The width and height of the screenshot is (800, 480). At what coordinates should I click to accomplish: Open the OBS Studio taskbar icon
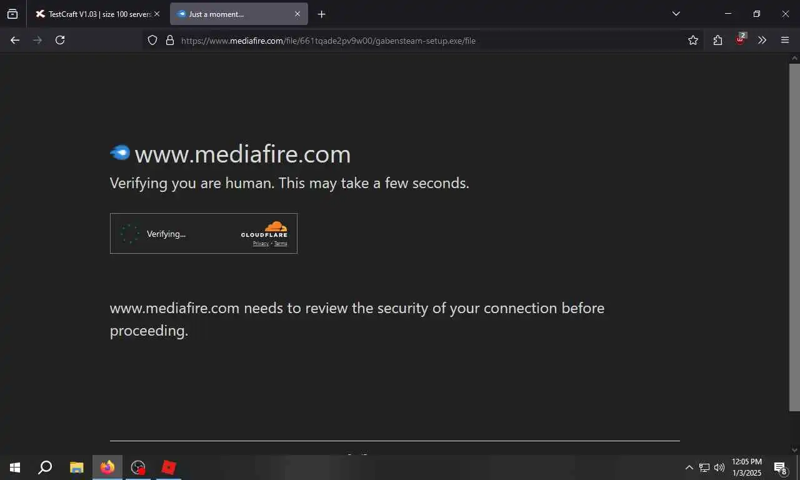(138, 467)
